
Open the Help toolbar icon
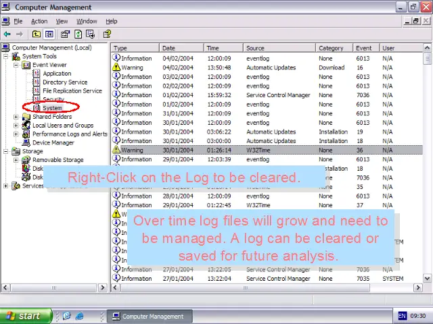pyautogui.click(x=107, y=34)
